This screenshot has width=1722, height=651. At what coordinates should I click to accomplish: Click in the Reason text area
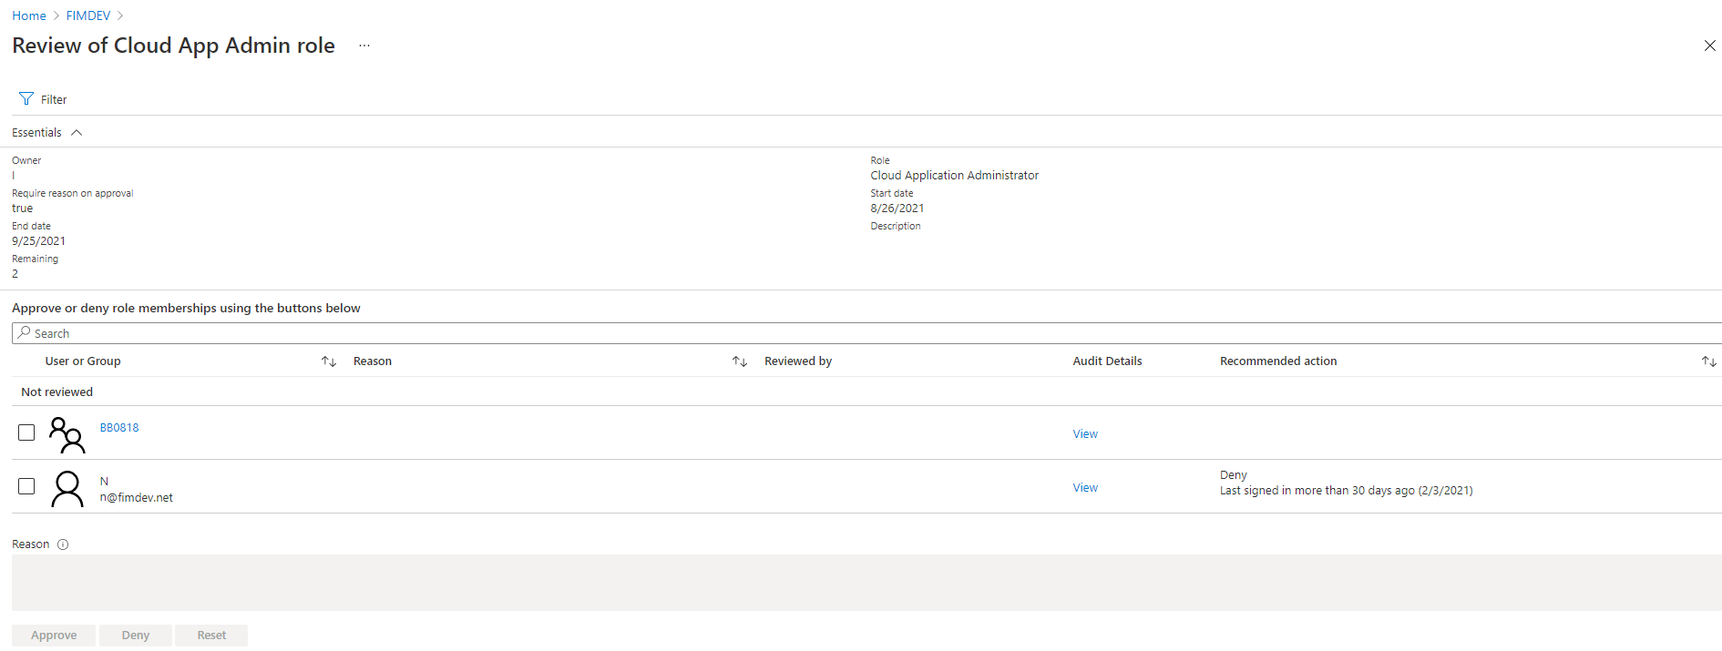coord(866,583)
